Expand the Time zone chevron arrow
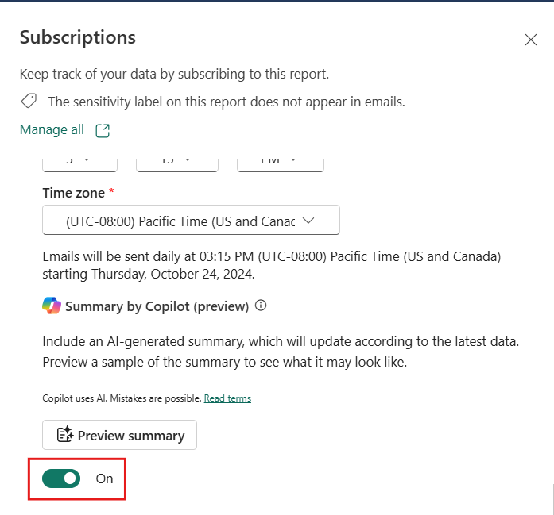 click(x=310, y=221)
